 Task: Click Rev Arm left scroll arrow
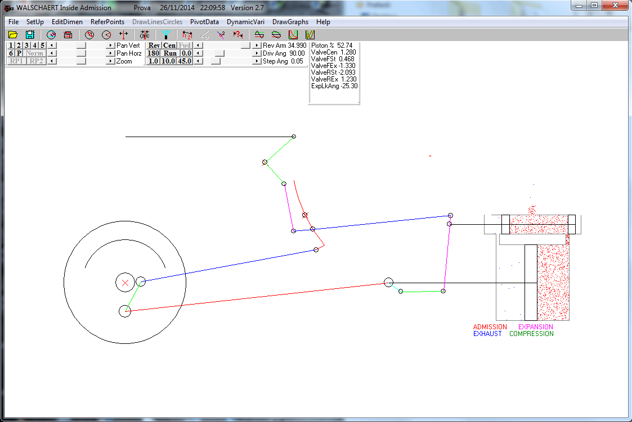[x=199, y=46]
